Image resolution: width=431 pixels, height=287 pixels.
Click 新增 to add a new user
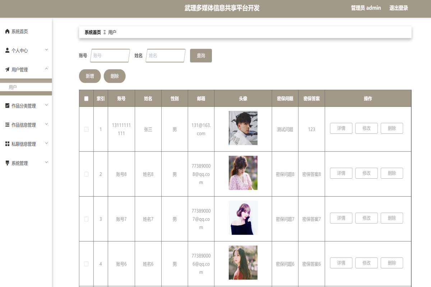pyautogui.click(x=89, y=76)
